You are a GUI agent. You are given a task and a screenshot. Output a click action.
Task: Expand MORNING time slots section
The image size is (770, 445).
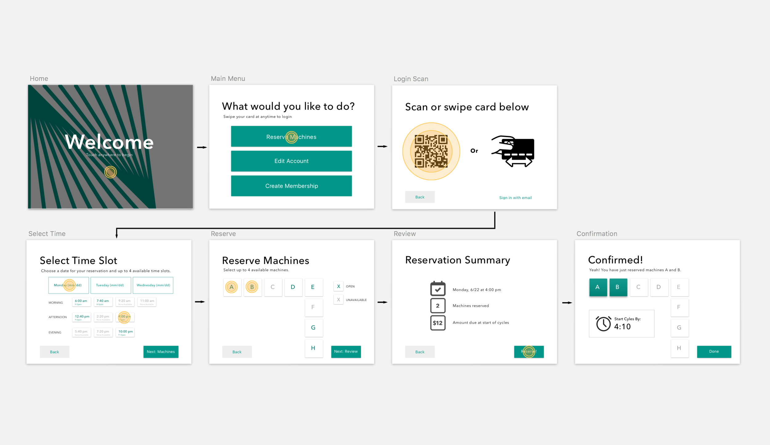coord(55,302)
